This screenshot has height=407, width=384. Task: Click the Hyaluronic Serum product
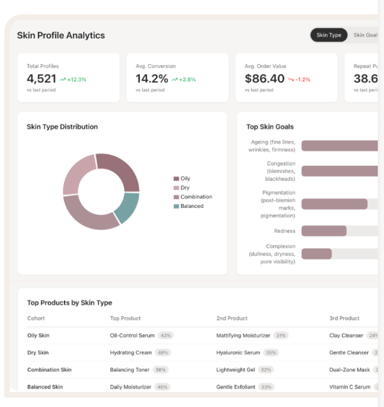(238, 353)
